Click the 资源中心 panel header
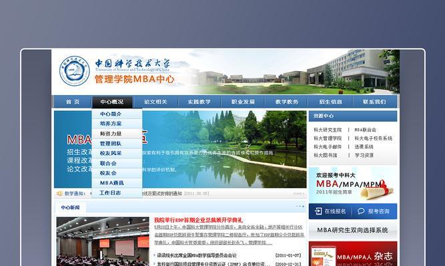445x266 pixels. point(353,116)
